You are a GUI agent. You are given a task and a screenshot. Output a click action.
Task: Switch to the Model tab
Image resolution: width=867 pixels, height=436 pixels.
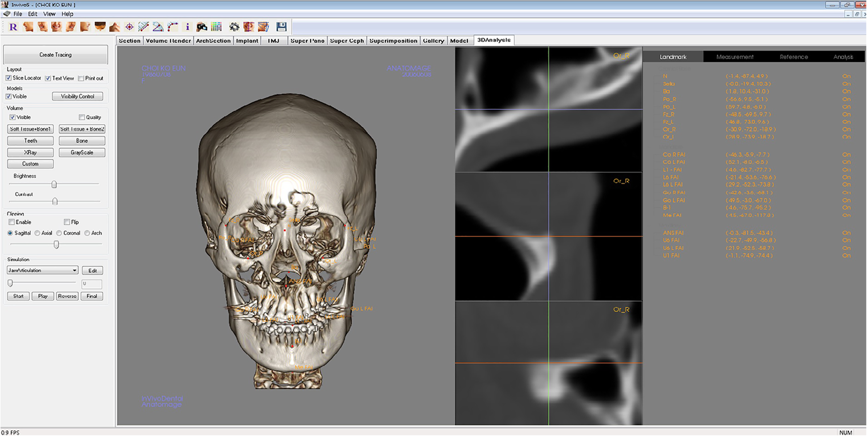click(x=459, y=40)
